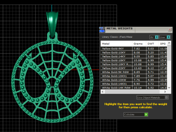The width and height of the screenshot is (176, 132).
Task: Click the 7.82 grams value for 9KY
Action: tap(137, 48)
